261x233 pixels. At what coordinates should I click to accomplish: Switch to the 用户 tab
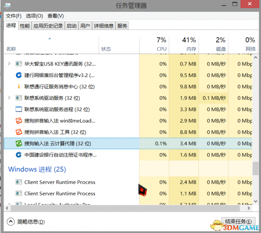[x=85, y=26]
